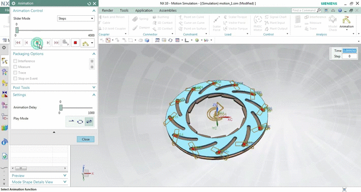Open the Interference list button

[x=92, y=61]
